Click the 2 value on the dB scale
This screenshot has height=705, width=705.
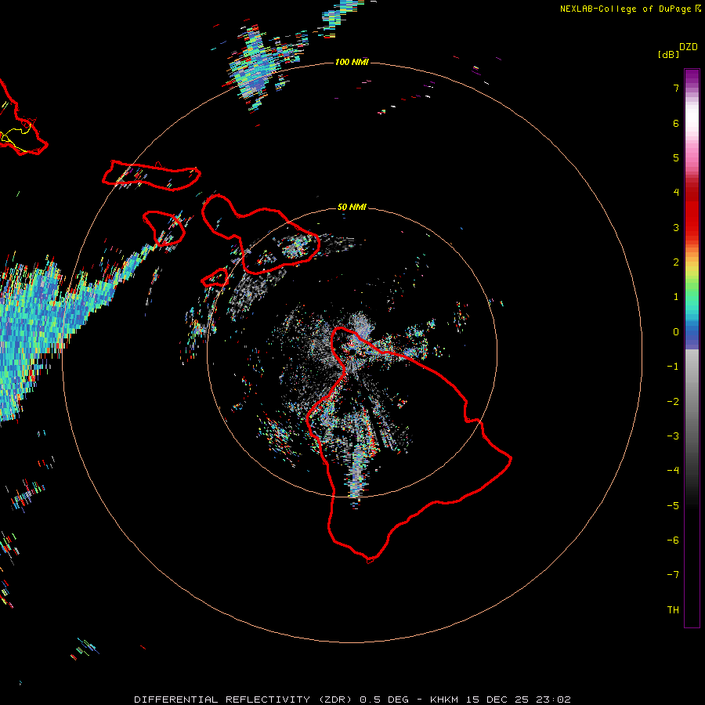point(676,262)
